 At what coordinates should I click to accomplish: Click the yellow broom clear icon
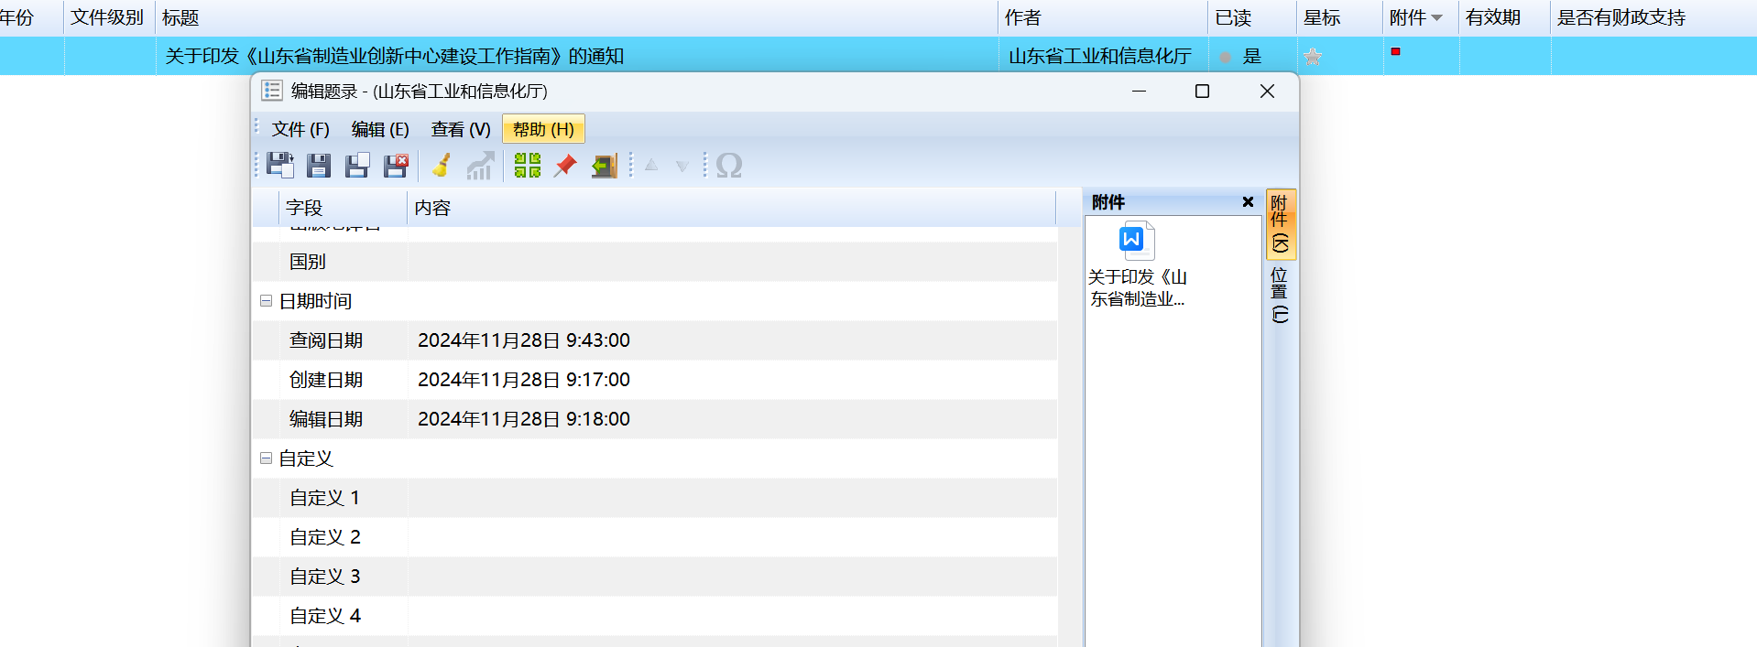coord(442,166)
